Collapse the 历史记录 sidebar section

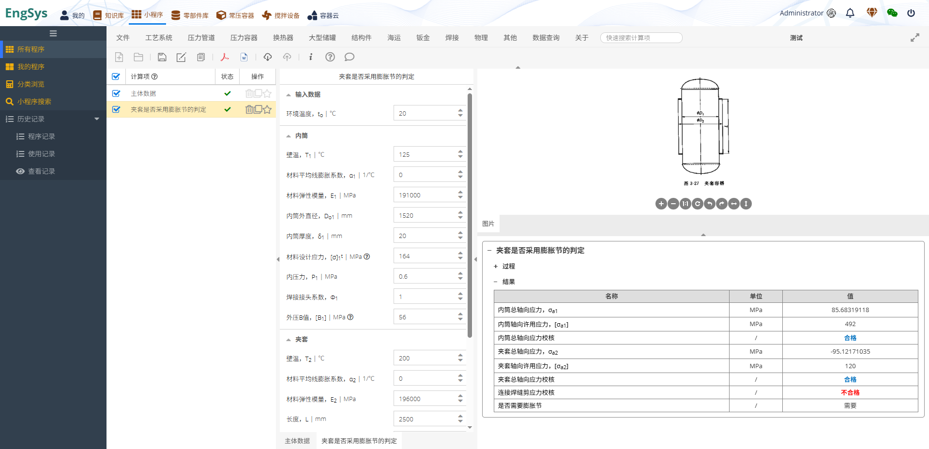(96, 119)
